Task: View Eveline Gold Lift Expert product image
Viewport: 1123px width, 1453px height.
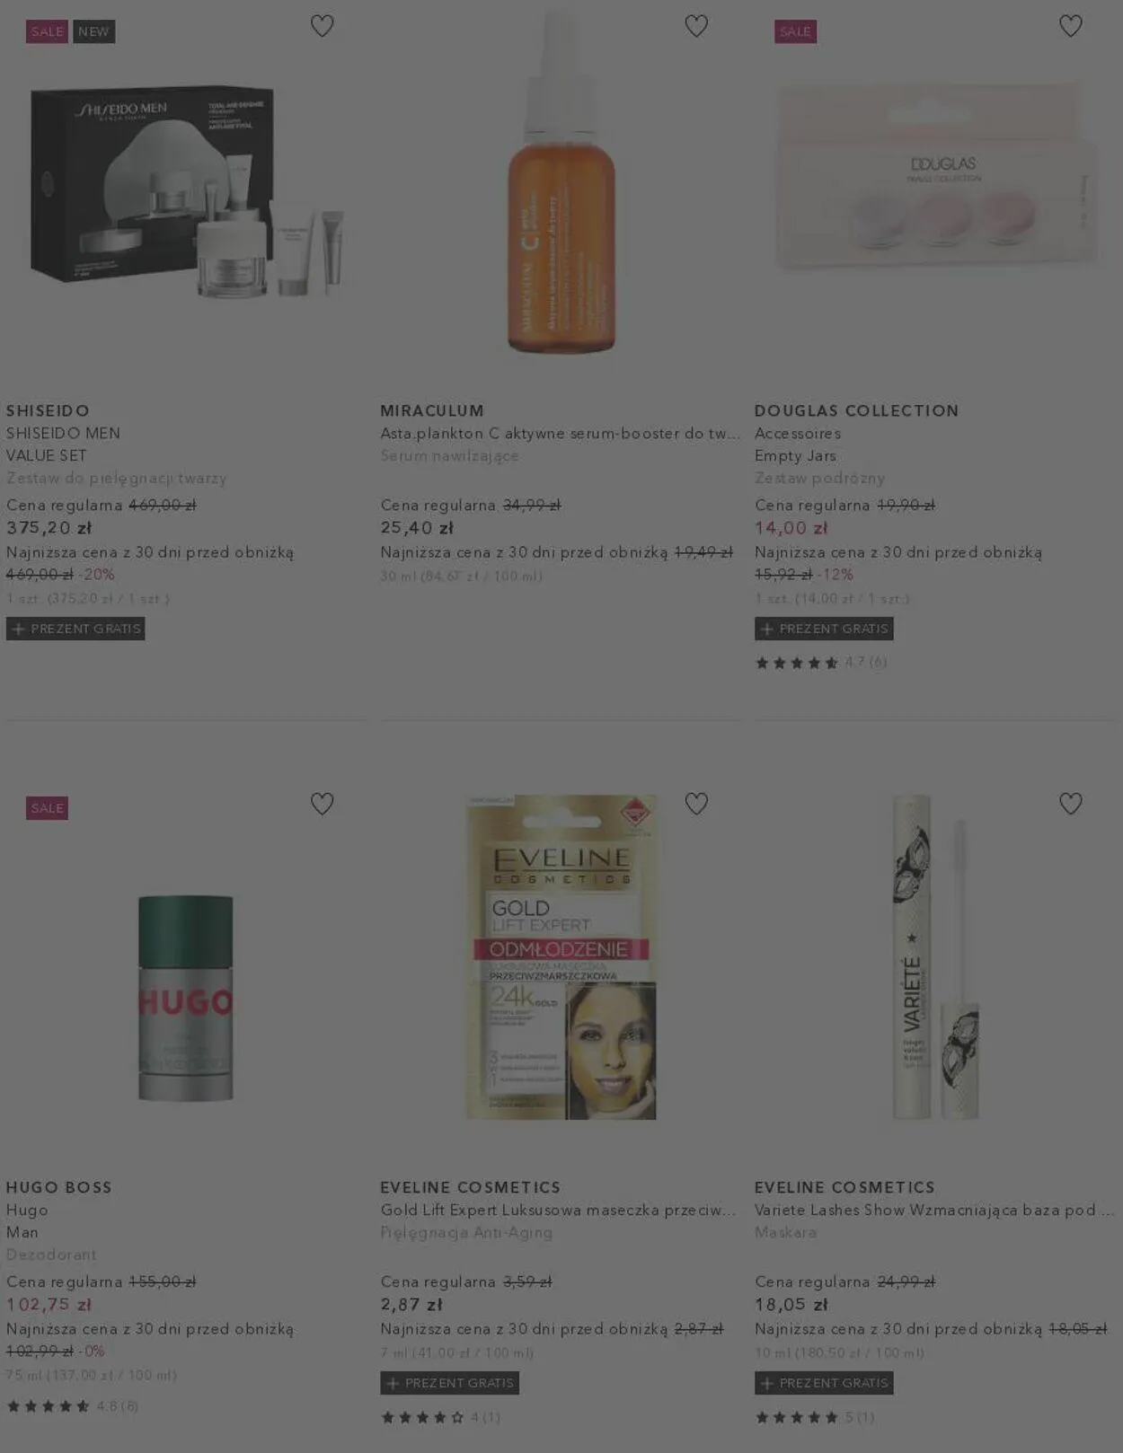Action: pyautogui.click(x=561, y=956)
